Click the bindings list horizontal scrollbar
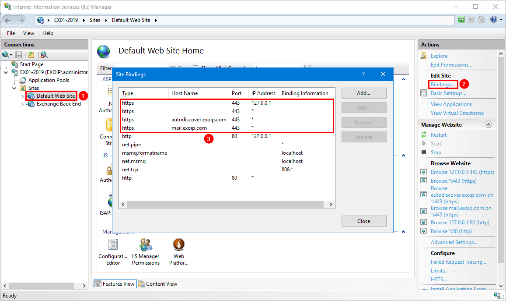 (x=225, y=204)
